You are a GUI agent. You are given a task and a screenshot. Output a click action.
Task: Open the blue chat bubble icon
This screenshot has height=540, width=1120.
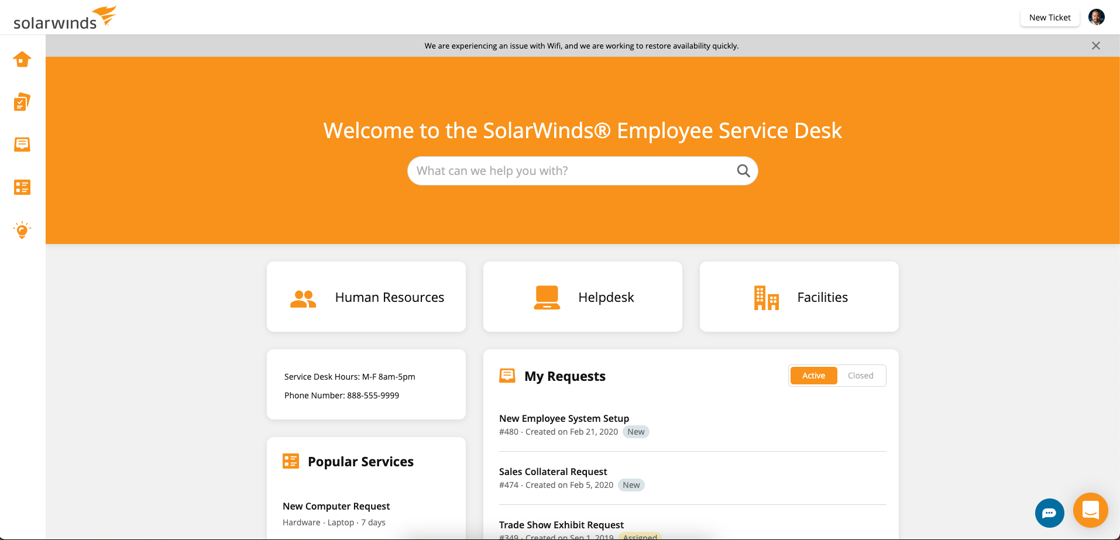pos(1049,513)
